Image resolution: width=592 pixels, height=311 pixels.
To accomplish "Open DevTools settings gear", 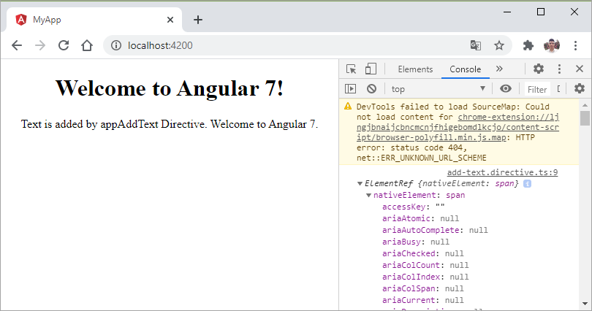I will [x=539, y=69].
